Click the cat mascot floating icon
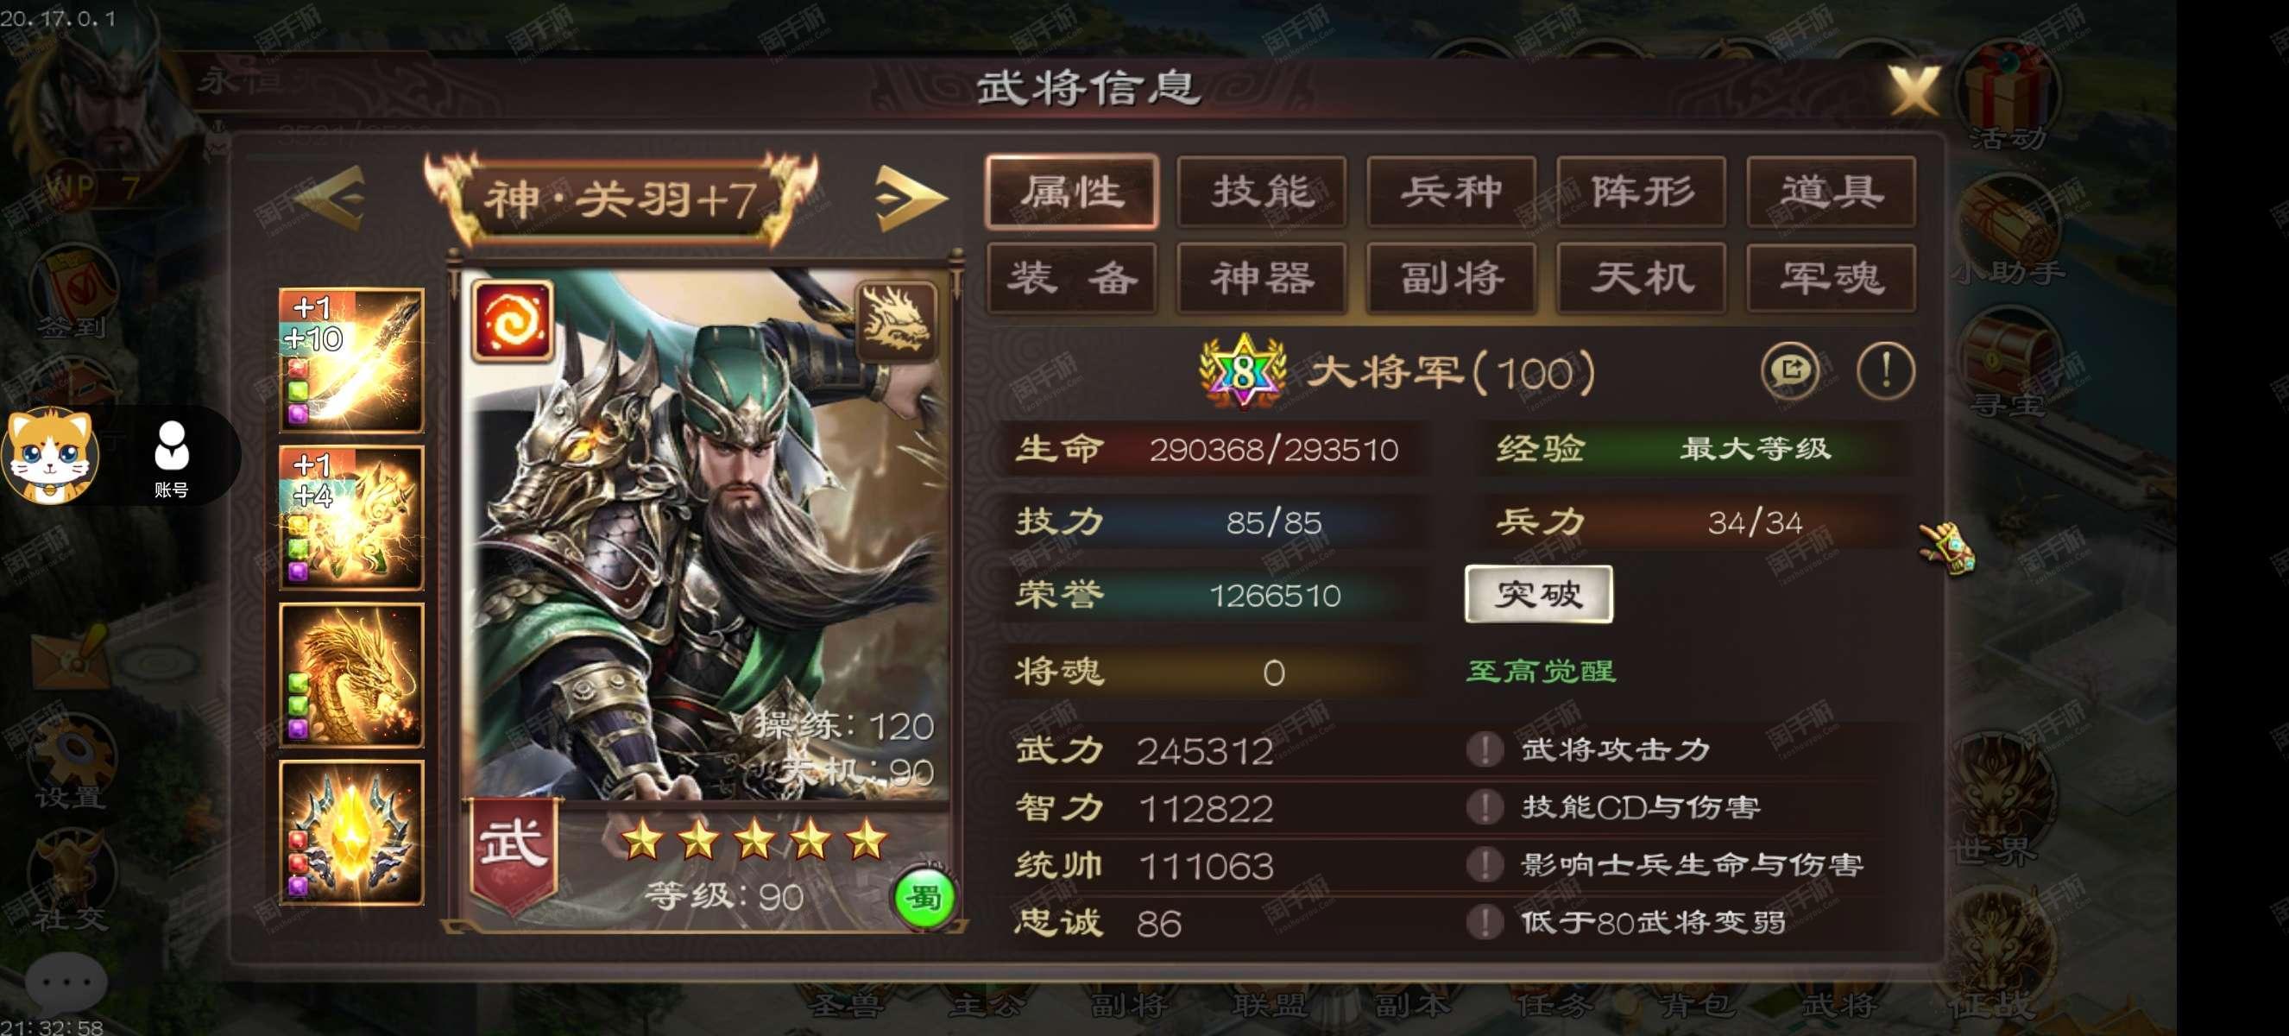The width and height of the screenshot is (2289, 1036). click(51, 456)
